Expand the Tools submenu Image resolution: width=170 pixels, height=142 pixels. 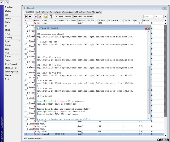point(11,60)
